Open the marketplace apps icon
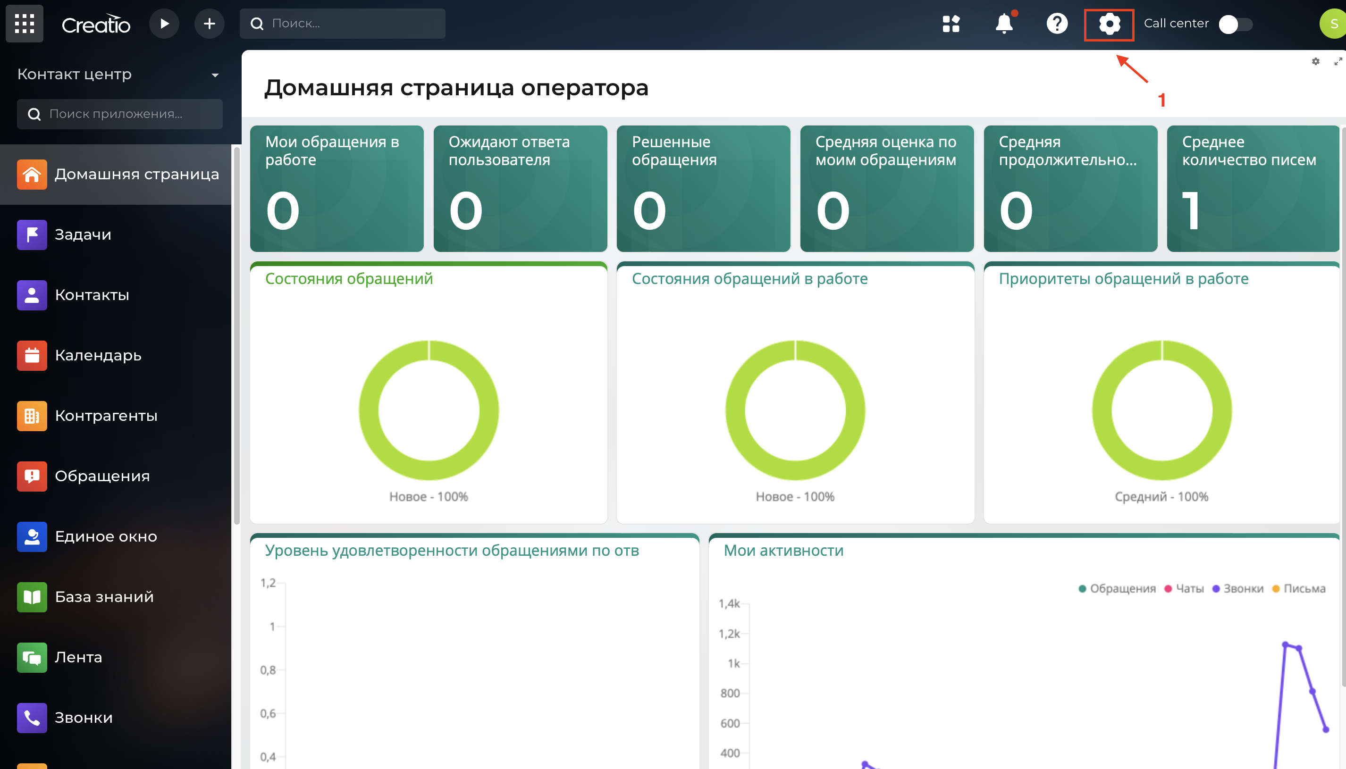1346x769 pixels. tap(951, 24)
